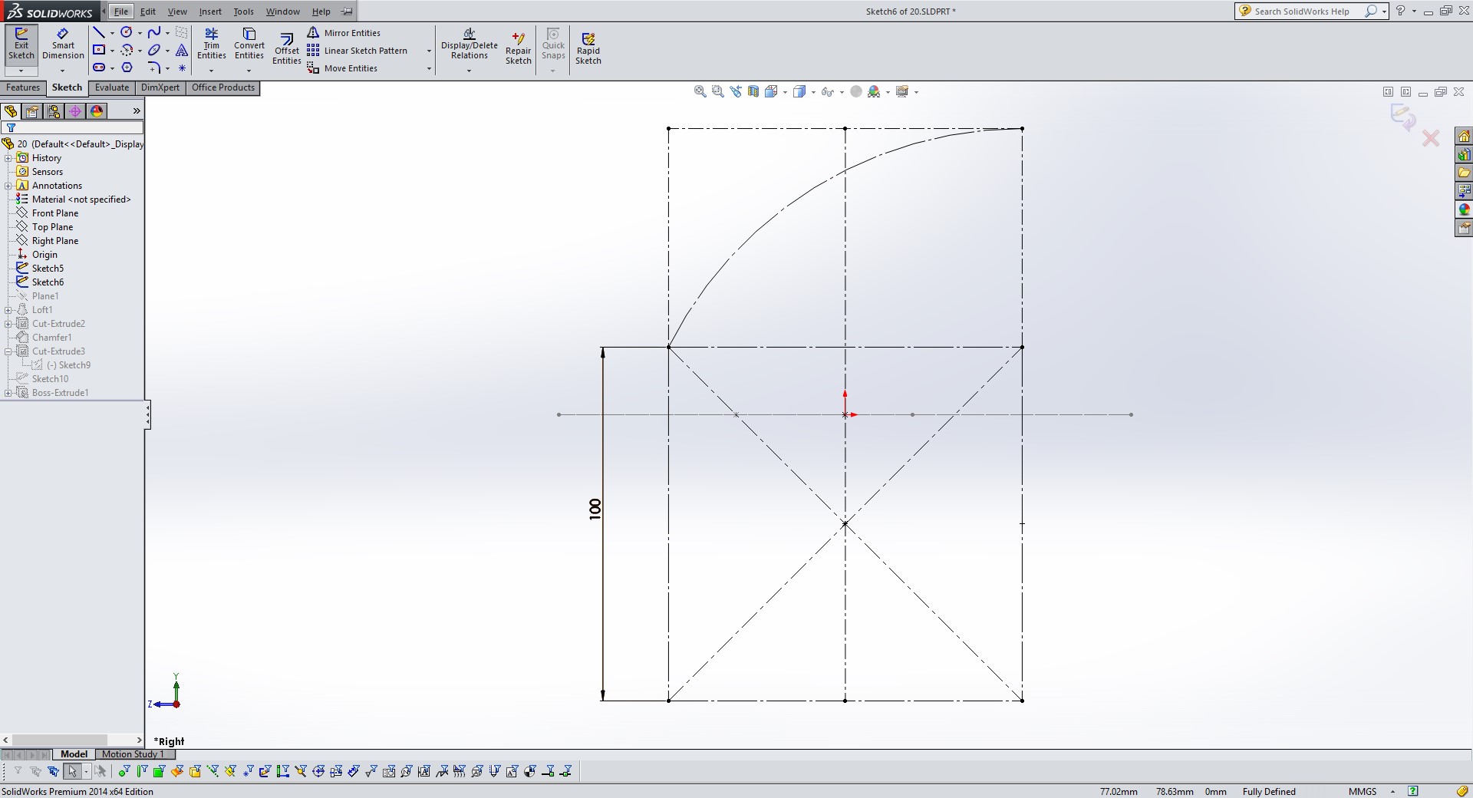Open Apply Scene dropdown arrow

point(888,92)
